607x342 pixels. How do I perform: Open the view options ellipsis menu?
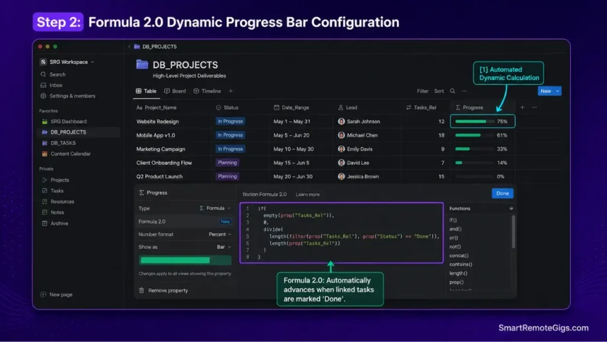click(x=464, y=91)
